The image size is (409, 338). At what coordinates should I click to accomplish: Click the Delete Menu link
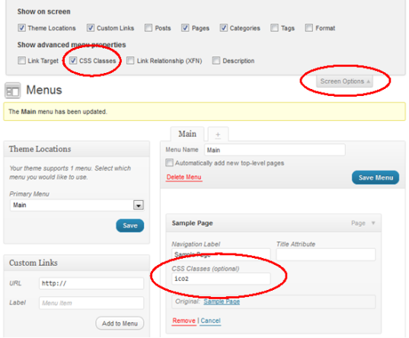[184, 177]
